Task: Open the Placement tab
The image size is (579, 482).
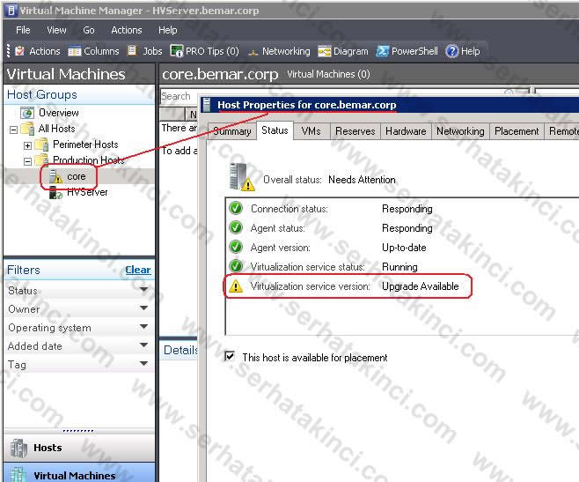Action: point(517,131)
